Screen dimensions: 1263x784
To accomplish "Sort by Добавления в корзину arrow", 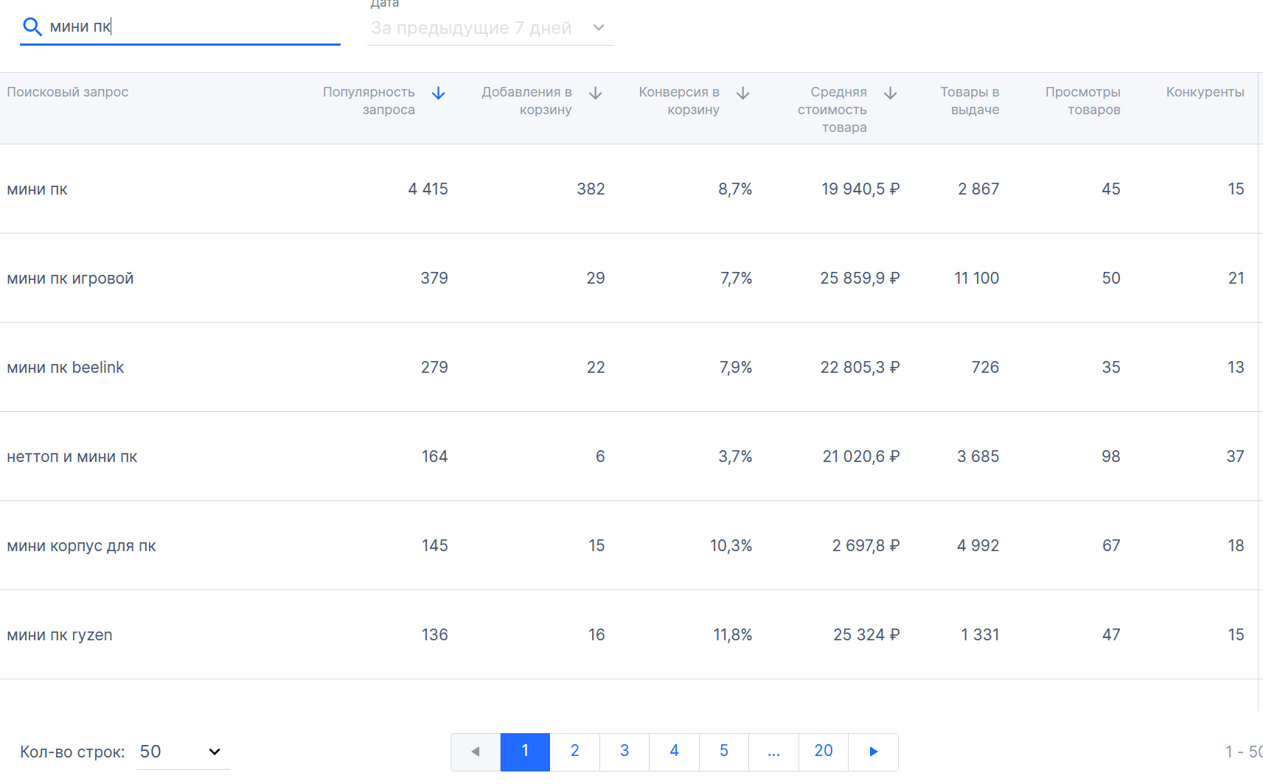I will point(596,94).
